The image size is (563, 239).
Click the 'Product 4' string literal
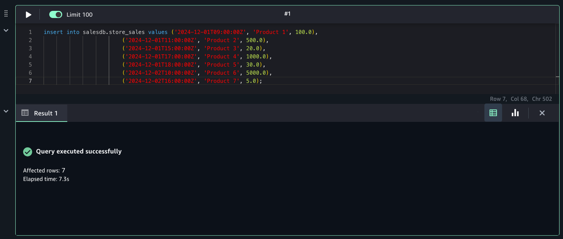click(x=222, y=56)
